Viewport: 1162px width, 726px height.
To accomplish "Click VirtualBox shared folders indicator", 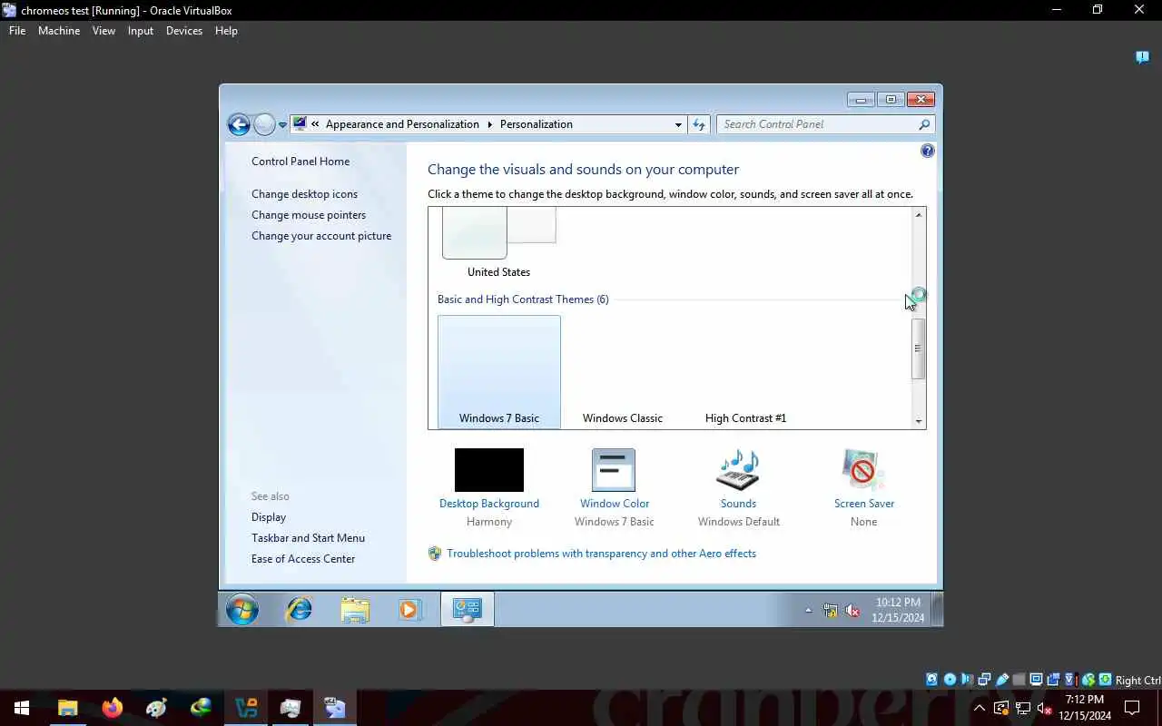I will pos(1019,680).
